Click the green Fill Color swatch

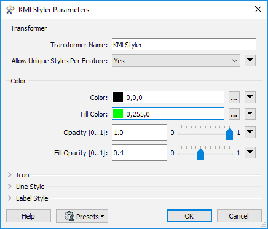[118, 114]
